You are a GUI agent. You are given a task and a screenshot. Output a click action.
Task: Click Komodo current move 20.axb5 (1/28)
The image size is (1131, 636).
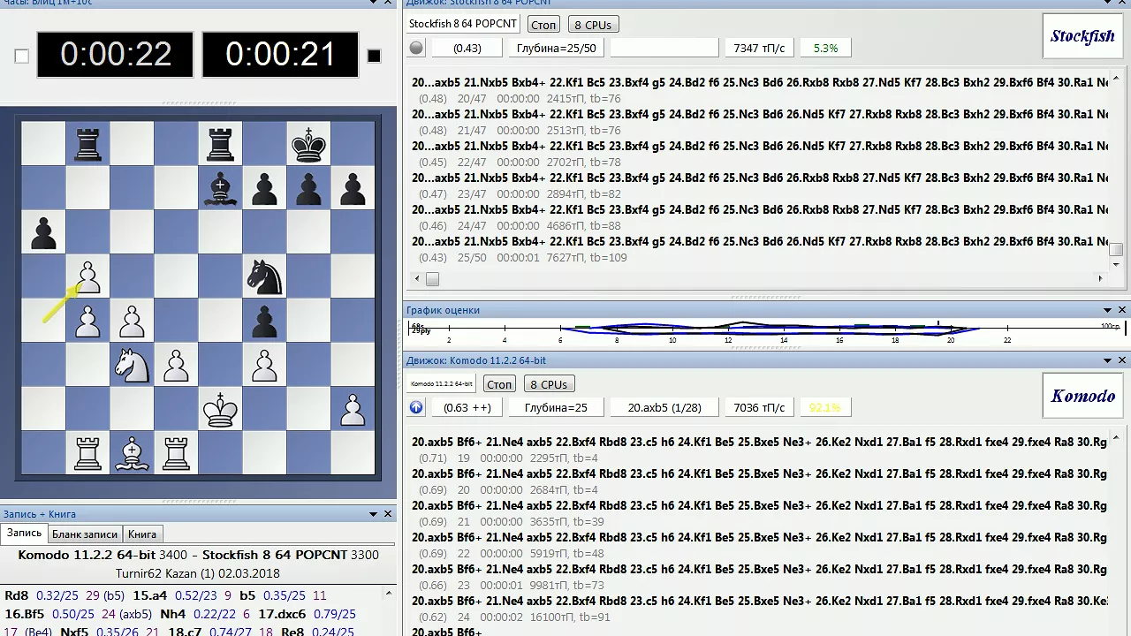[x=664, y=407]
